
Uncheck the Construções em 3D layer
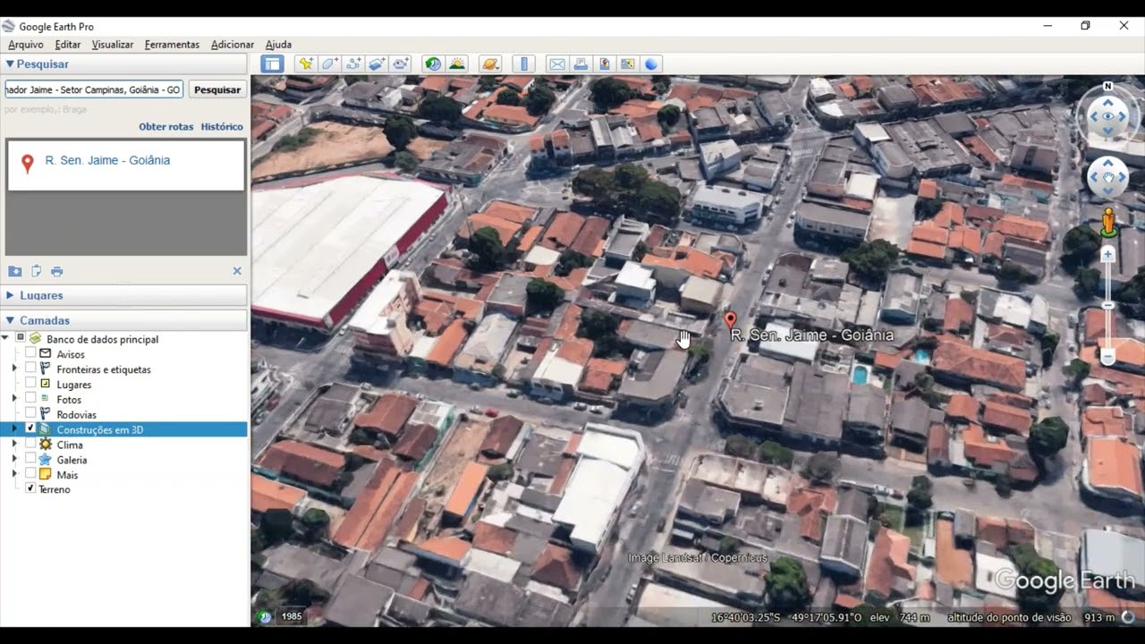pyautogui.click(x=30, y=429)
